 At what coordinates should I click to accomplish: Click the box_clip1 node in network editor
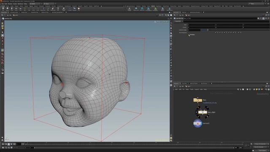point(202,112)
